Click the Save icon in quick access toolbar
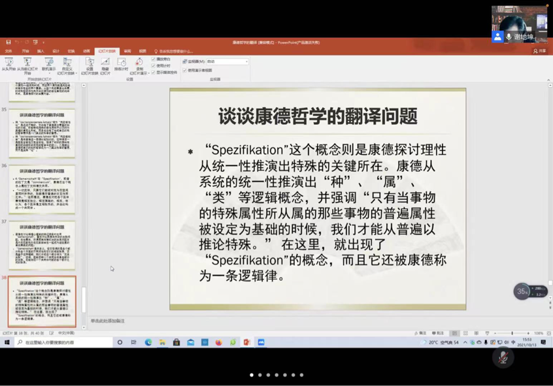Image resolution: width=553 pixels, height=386 pixels. [8, 42]
